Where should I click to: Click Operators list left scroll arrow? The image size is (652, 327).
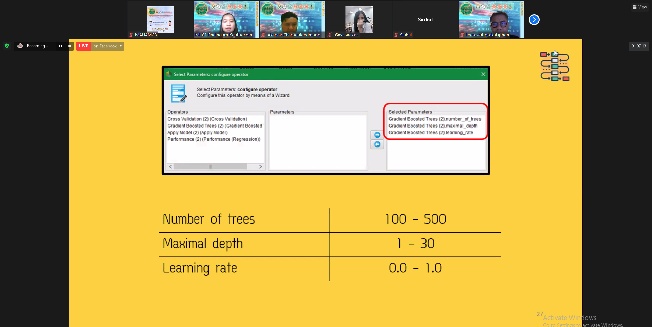tap(170, 167)
